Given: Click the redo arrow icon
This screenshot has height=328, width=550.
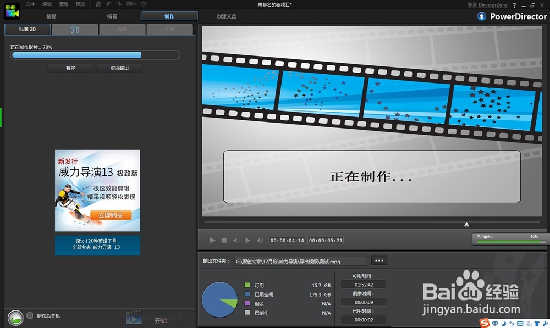Looking at the screenshot, I should (x=119, y=4).
